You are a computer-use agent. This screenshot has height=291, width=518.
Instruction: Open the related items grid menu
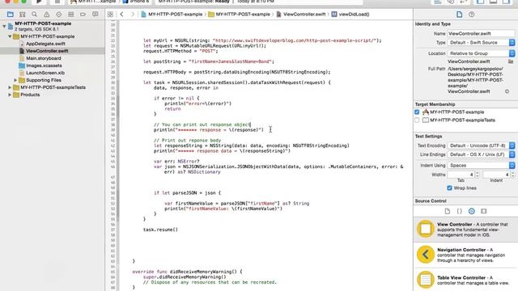click(110, 15)
